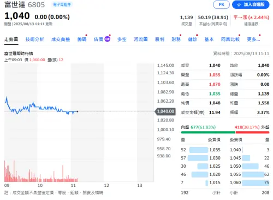Click the 資料時間 2025/08/13 11:11 text
273x200 pixels.
coord(241,54)
